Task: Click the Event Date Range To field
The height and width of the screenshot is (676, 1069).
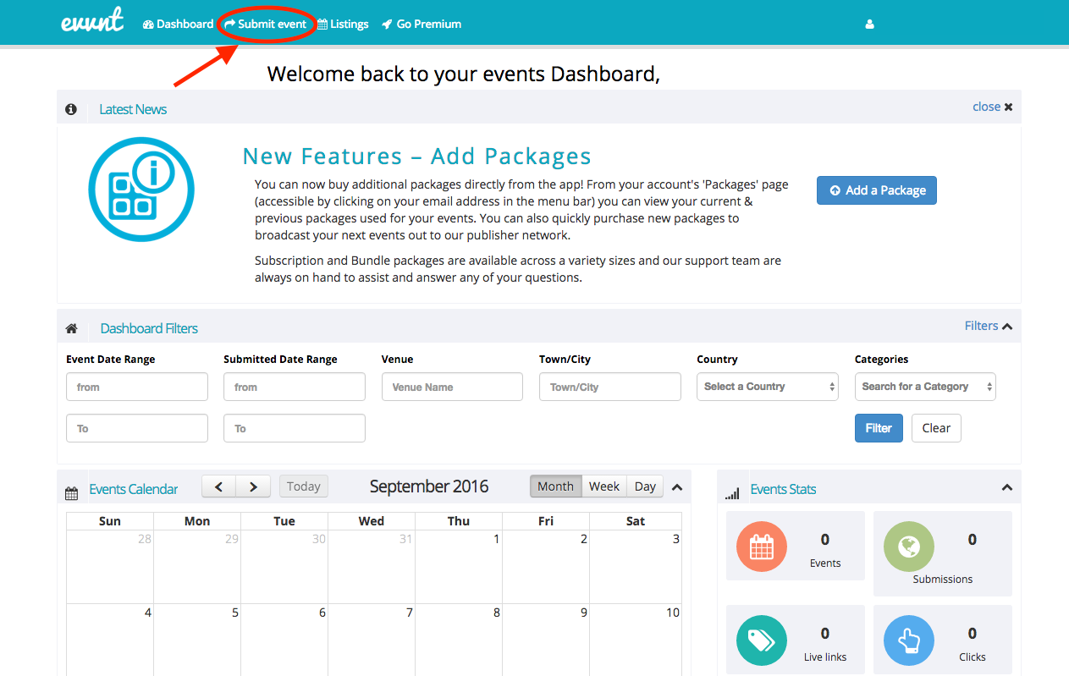Action: click(137, 428)
